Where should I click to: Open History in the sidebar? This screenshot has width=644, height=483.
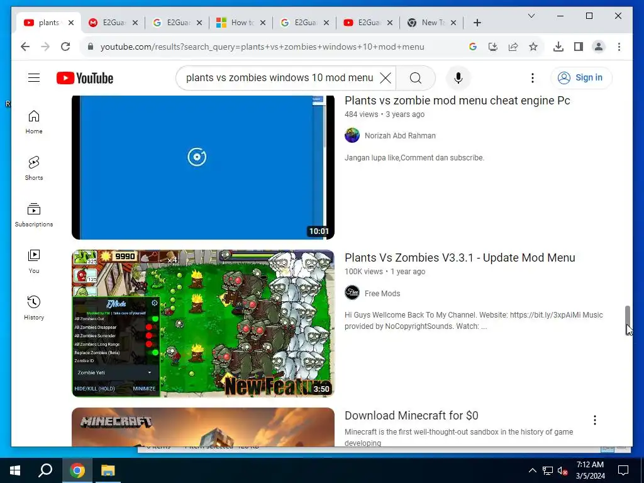coord(34,308)
